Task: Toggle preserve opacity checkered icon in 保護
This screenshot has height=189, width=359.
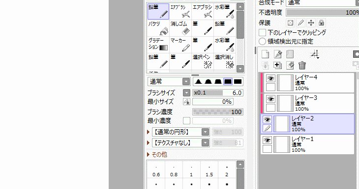Action: 290,23
